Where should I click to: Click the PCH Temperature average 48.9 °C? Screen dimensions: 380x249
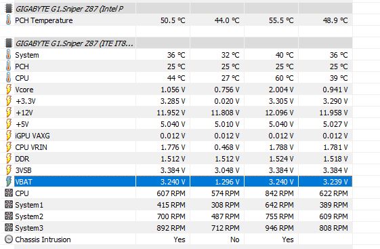click(x=335, y=20)
